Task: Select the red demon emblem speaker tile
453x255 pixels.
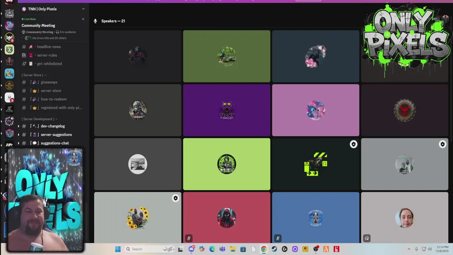Action: (x=405, y=110)
